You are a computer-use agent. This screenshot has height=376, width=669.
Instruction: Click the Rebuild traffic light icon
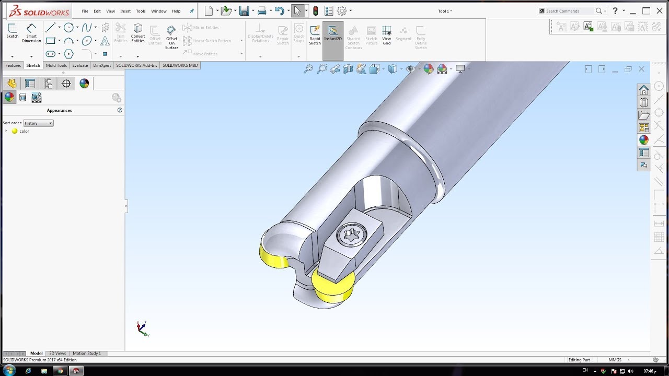[x=315, y=10]
